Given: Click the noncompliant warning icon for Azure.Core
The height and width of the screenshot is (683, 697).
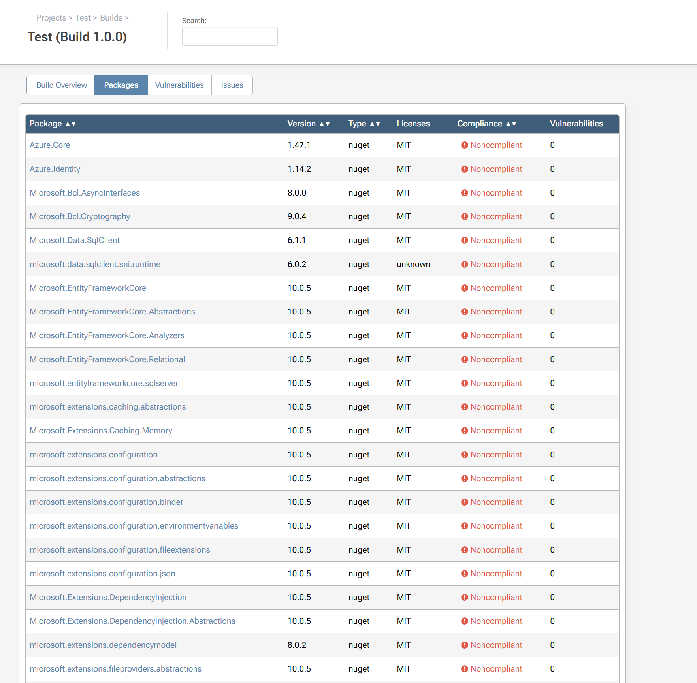Looking at the screenshot, I should click(465, 145).
